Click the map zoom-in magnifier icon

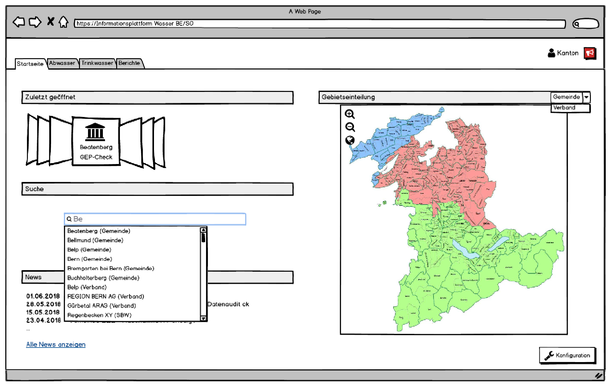click(x=349, y=114)
